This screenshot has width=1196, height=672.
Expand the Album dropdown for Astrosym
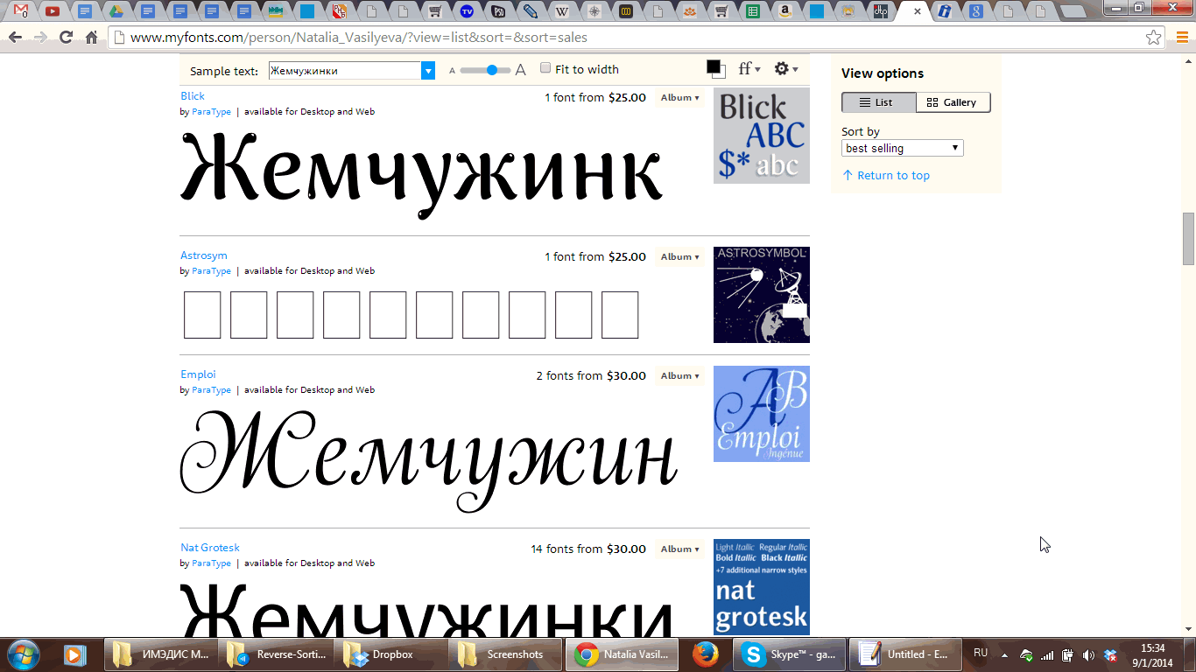coord(679,257)
